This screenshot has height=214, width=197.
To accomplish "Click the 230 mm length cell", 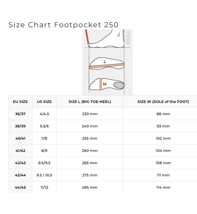I will (x=90, y=114).
